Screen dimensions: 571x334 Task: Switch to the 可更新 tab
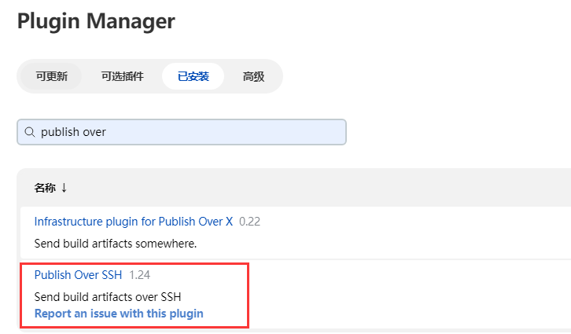(51, 76)
